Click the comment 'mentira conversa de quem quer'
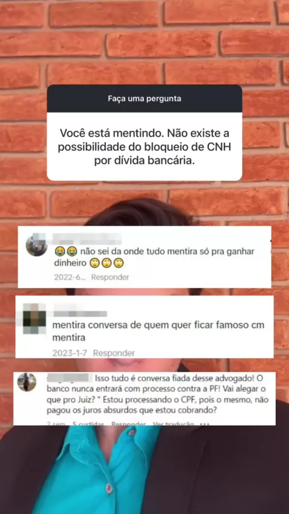The width and height of the screenshot is (289, 514). click(x=158, y=331)
